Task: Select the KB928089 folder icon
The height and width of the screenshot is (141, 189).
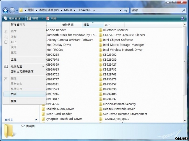Action: pos(101,59)
